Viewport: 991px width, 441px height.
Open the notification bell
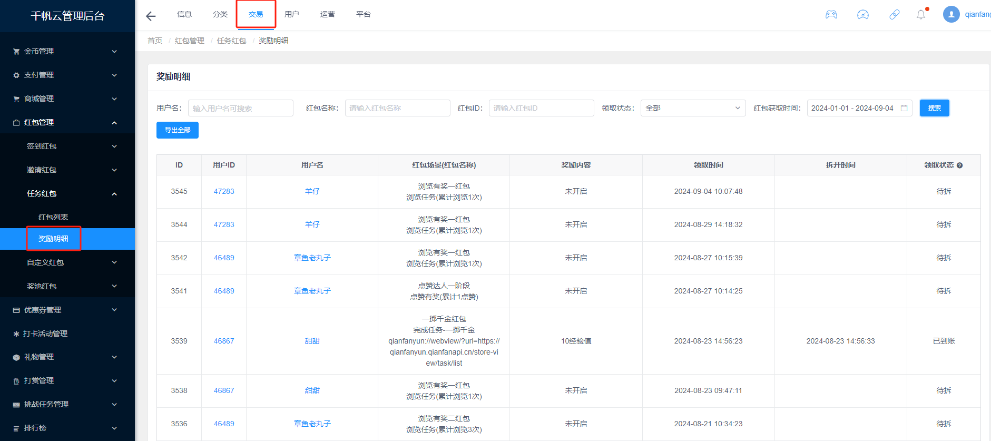tap(921, 15)
